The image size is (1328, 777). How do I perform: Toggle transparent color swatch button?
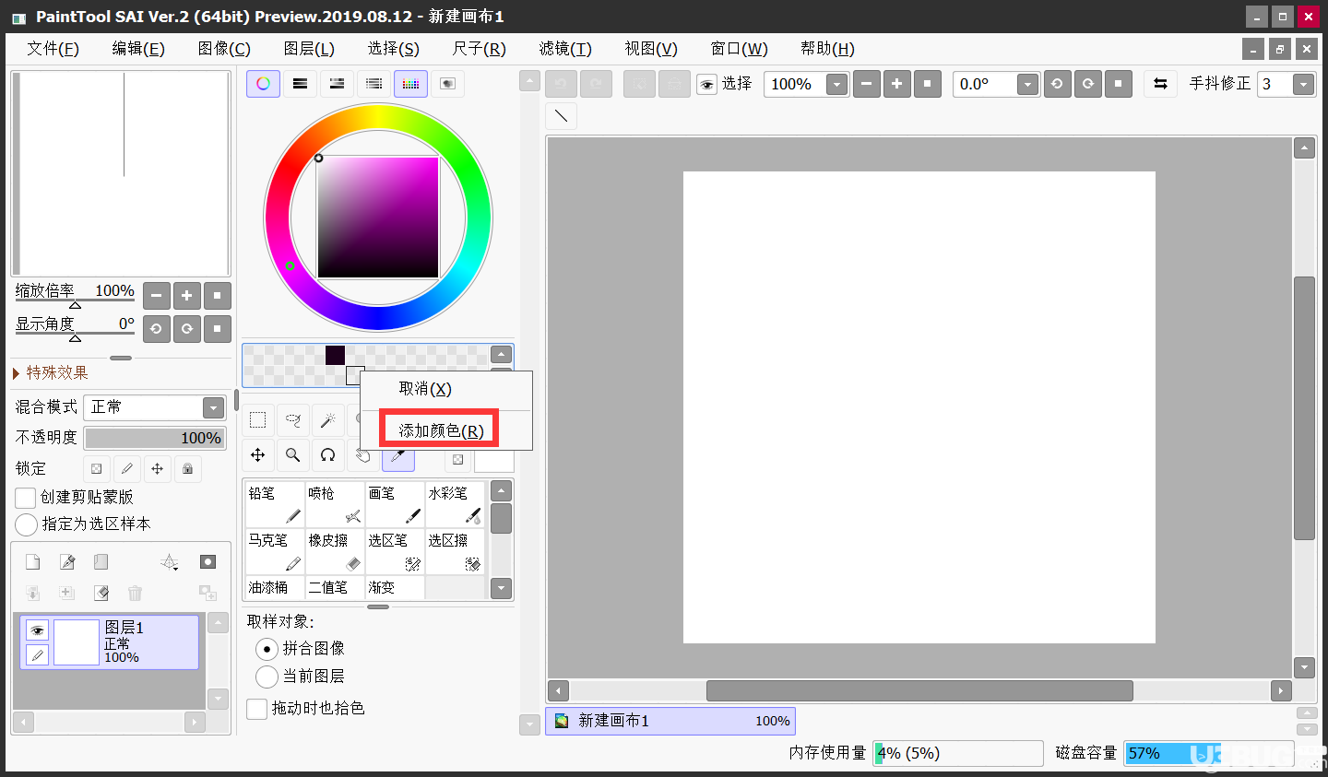click(x=458, y=459)
